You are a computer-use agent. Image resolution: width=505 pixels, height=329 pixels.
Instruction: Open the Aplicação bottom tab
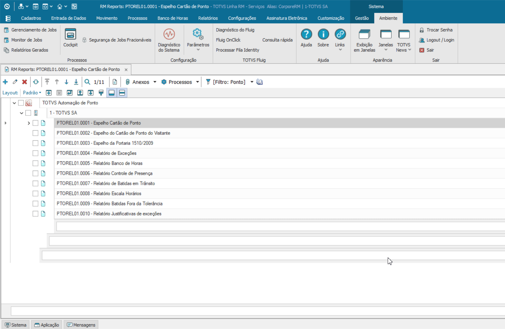[x=47, y=325]
